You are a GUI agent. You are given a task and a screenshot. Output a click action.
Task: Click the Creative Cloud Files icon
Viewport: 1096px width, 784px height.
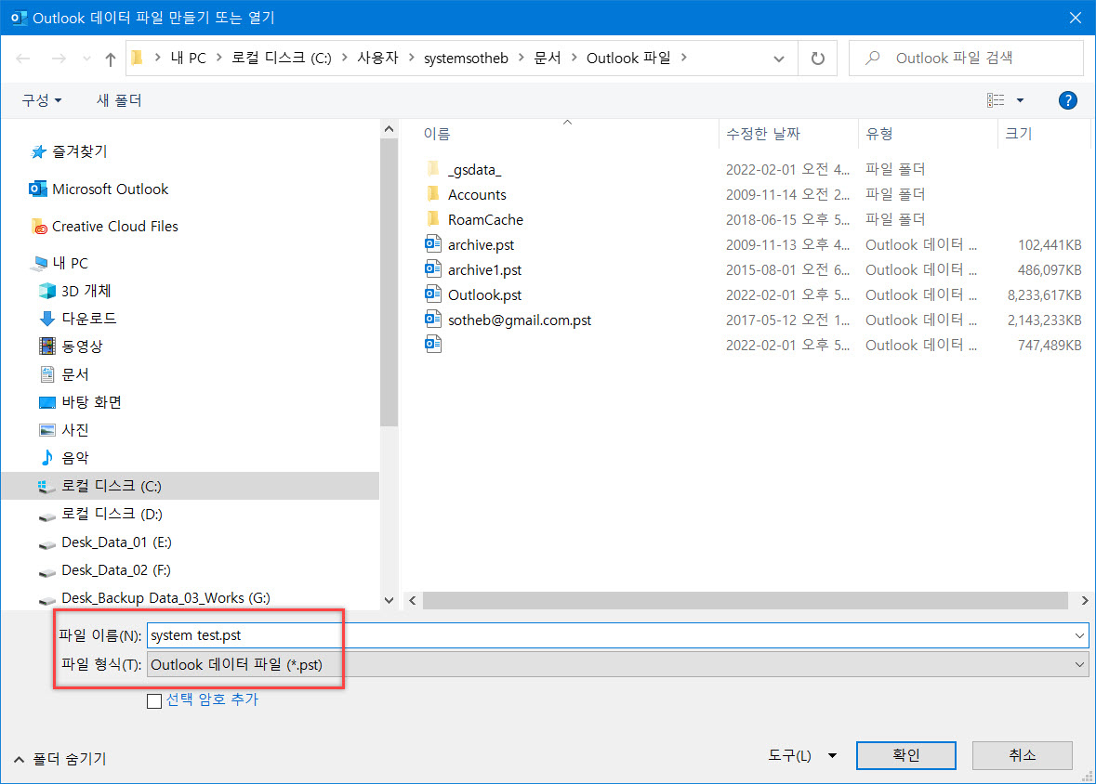[40, 227]
